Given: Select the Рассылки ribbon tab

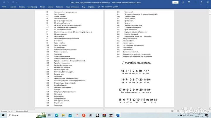Looking at the screenshot, I should tap(59, 6).
